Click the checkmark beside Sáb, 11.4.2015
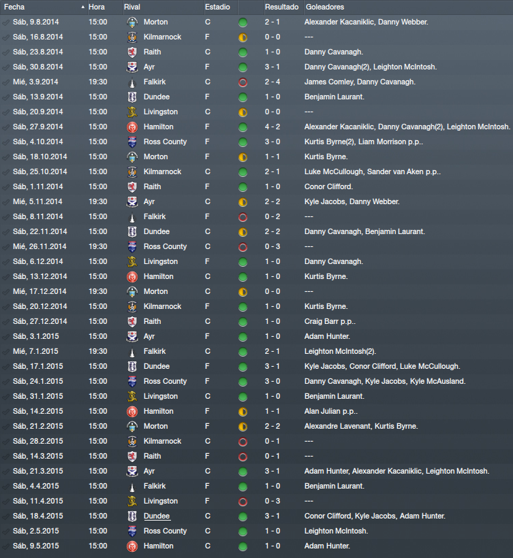 coord(5,502)
